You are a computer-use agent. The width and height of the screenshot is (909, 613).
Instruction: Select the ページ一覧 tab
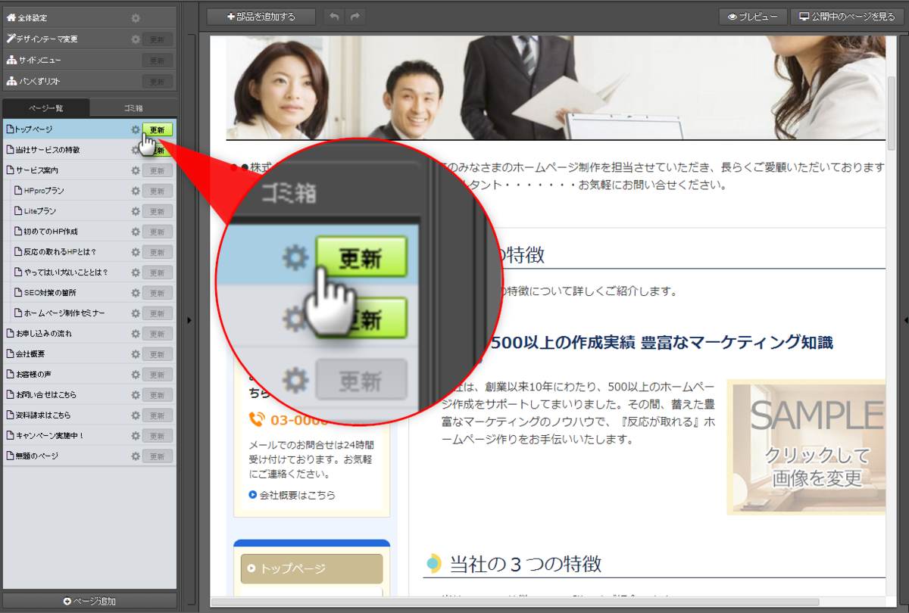pos(46,107)
